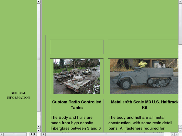Click the text 'made from high density'
Screen dimensions: 182x136
pyautogui.click(x=72, y=123)
